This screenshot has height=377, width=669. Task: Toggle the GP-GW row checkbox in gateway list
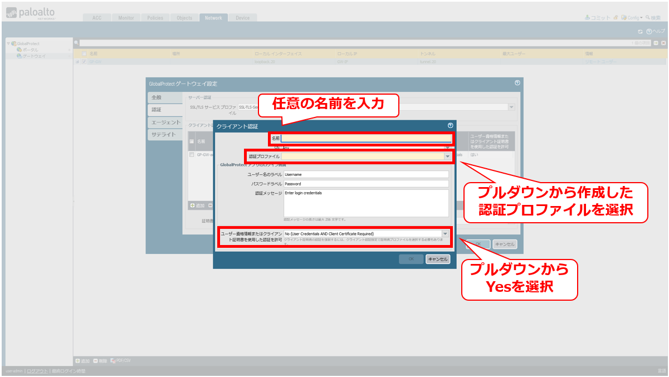84,62
